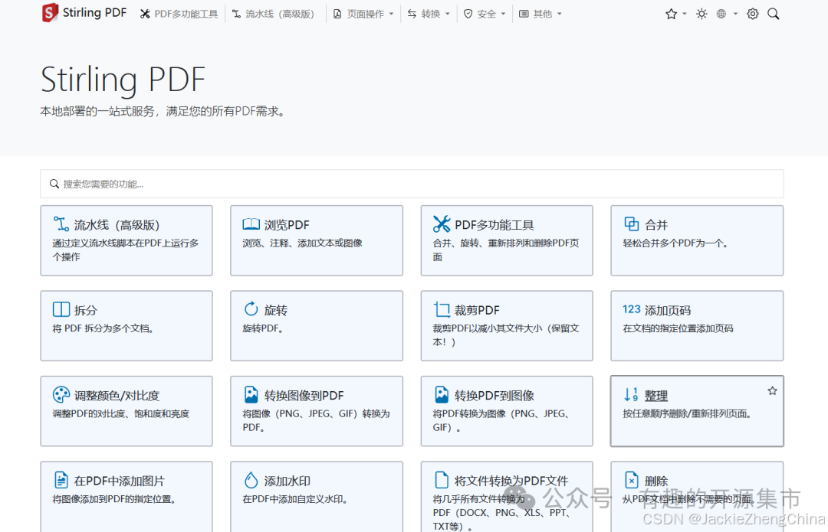The image size is (828, 532).
Task: Click the 合并 merge icon
Action: 631,224
